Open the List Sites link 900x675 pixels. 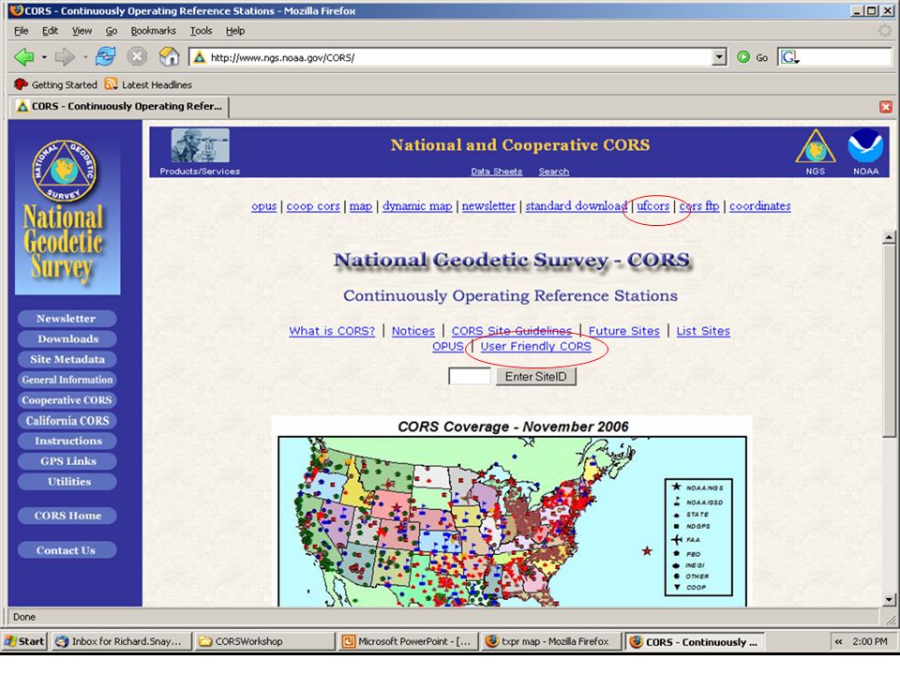tap(703, 331)
